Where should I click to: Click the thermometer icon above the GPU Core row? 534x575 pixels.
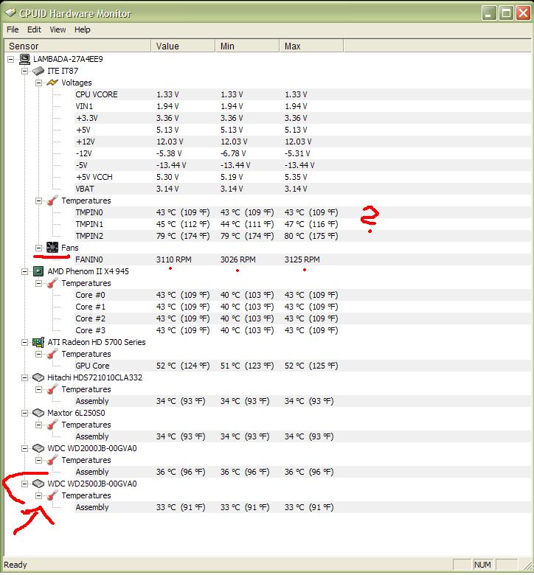(52, 354)
